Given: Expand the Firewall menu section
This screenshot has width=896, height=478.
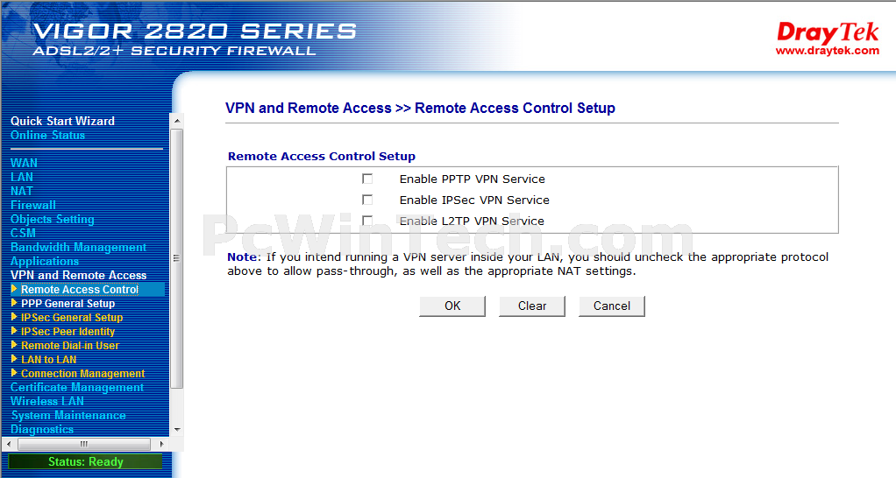Looking at the screenshot, I should click(x=33, y=205).
